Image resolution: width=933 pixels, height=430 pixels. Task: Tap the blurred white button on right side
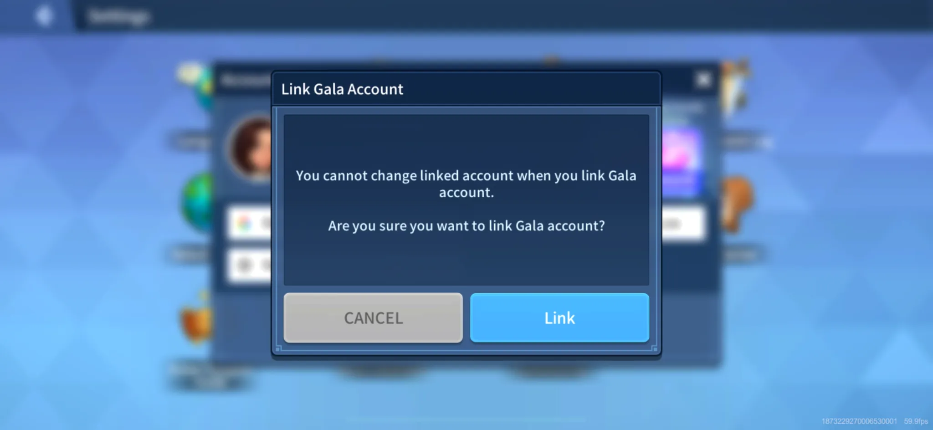(x=682, y=223)
